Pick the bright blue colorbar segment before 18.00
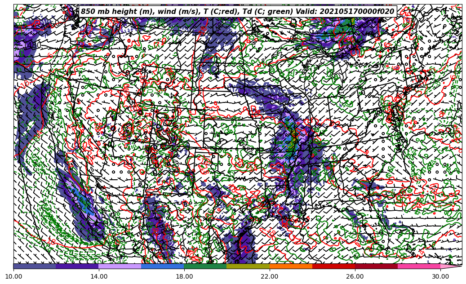The height and width of the screenshot is (284, 466). coord(163,266)
